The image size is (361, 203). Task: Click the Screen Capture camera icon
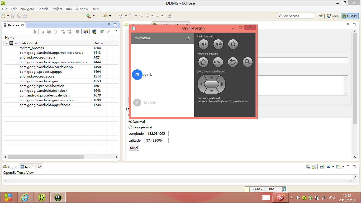tap(86, 32)
